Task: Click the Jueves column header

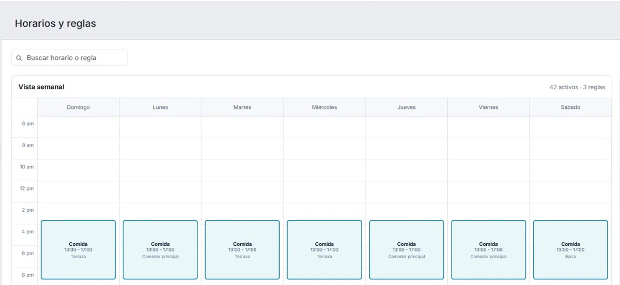Action: (x=407, y=107)
